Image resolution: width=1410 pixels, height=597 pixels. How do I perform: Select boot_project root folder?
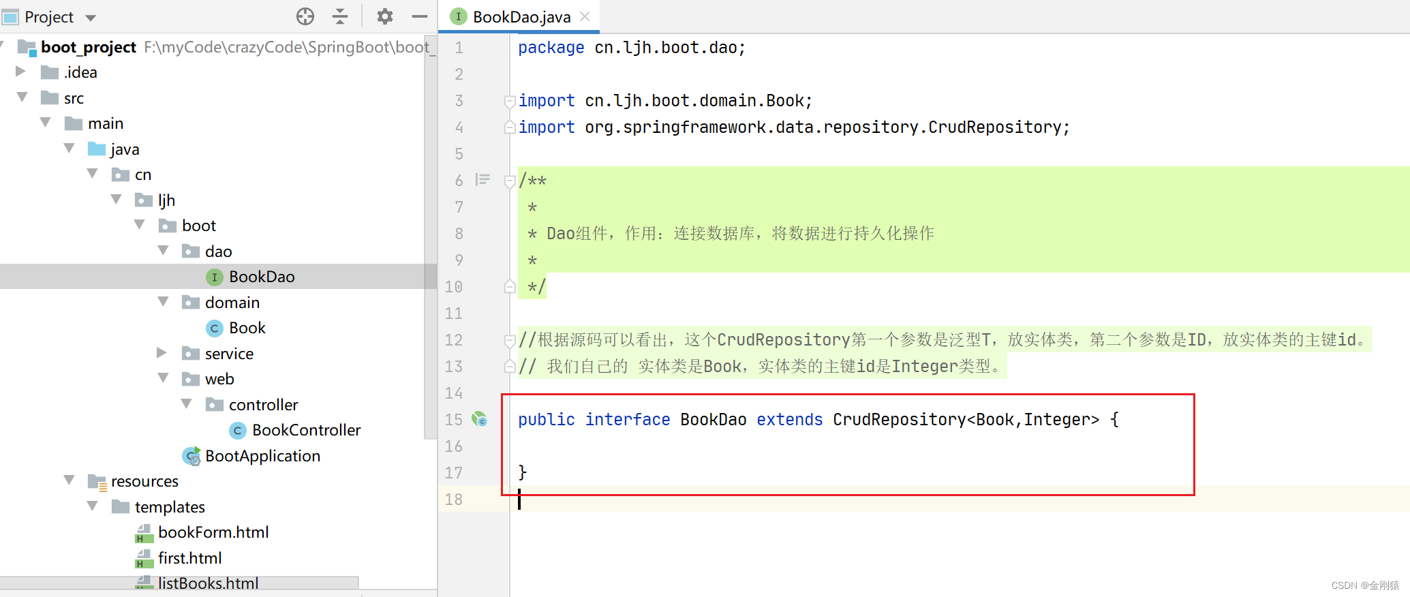pyautogui.click(x=89, y=47)
